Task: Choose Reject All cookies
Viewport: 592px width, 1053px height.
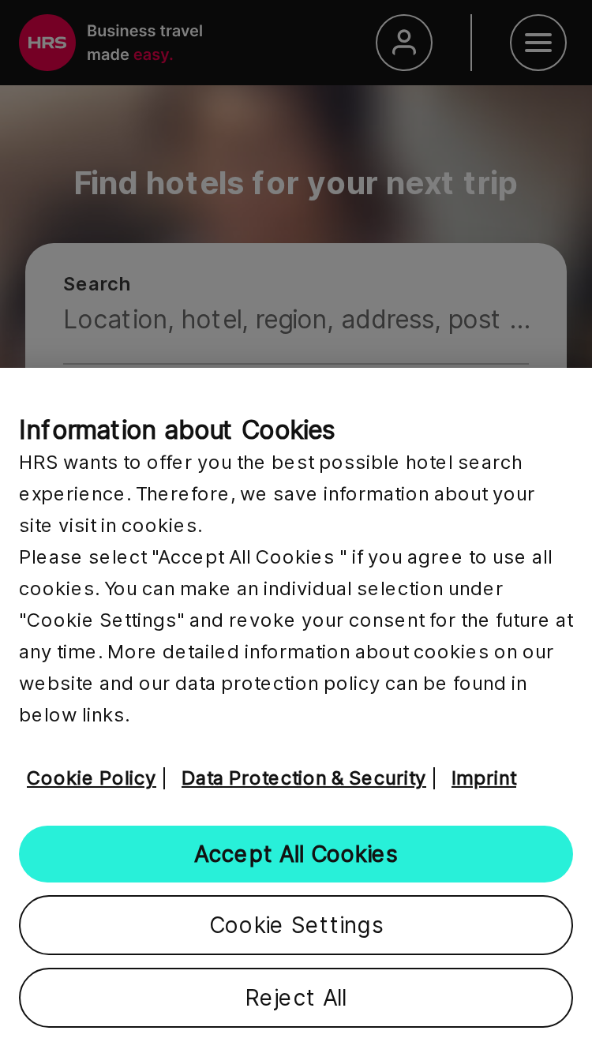Action: tap(296, 998)
